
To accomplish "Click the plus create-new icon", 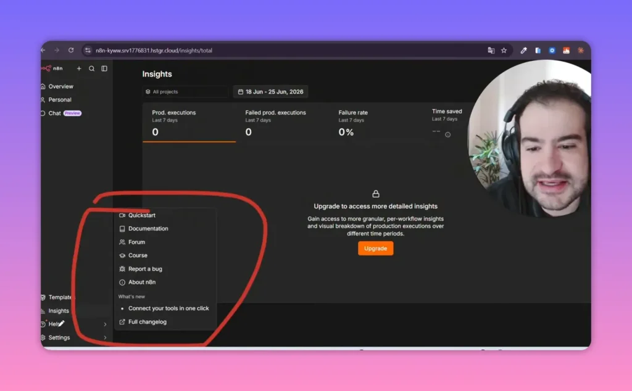I will tap(79, 68).
